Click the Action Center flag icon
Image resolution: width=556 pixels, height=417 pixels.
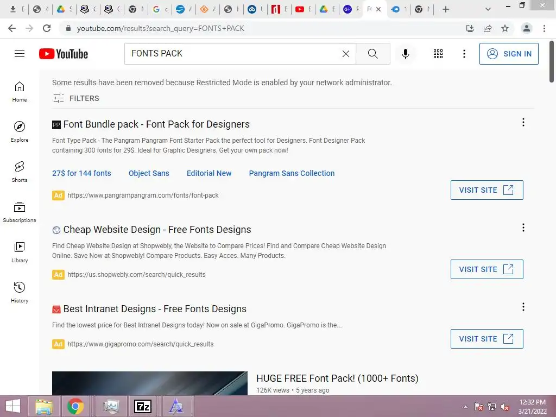pos(479,407)
